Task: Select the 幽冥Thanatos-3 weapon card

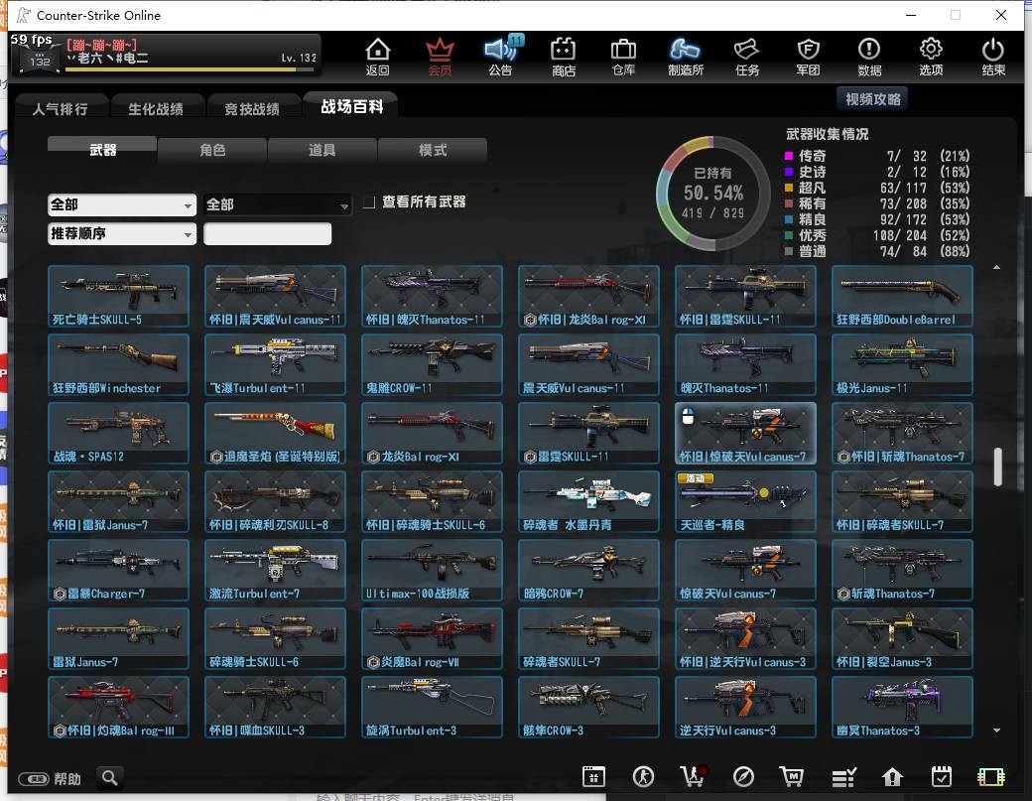Action: tap(902, 707)
